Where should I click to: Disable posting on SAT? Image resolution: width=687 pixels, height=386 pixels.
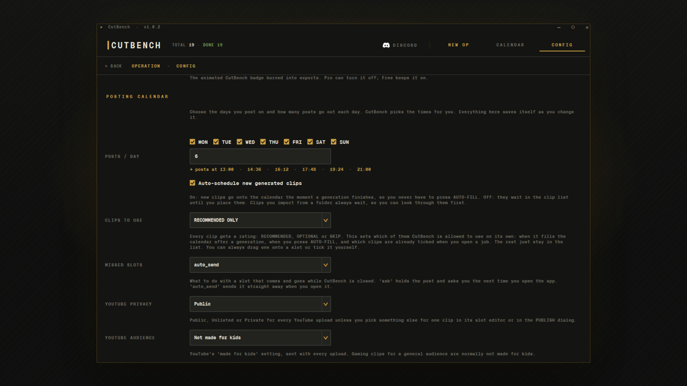tap(310, 142)
